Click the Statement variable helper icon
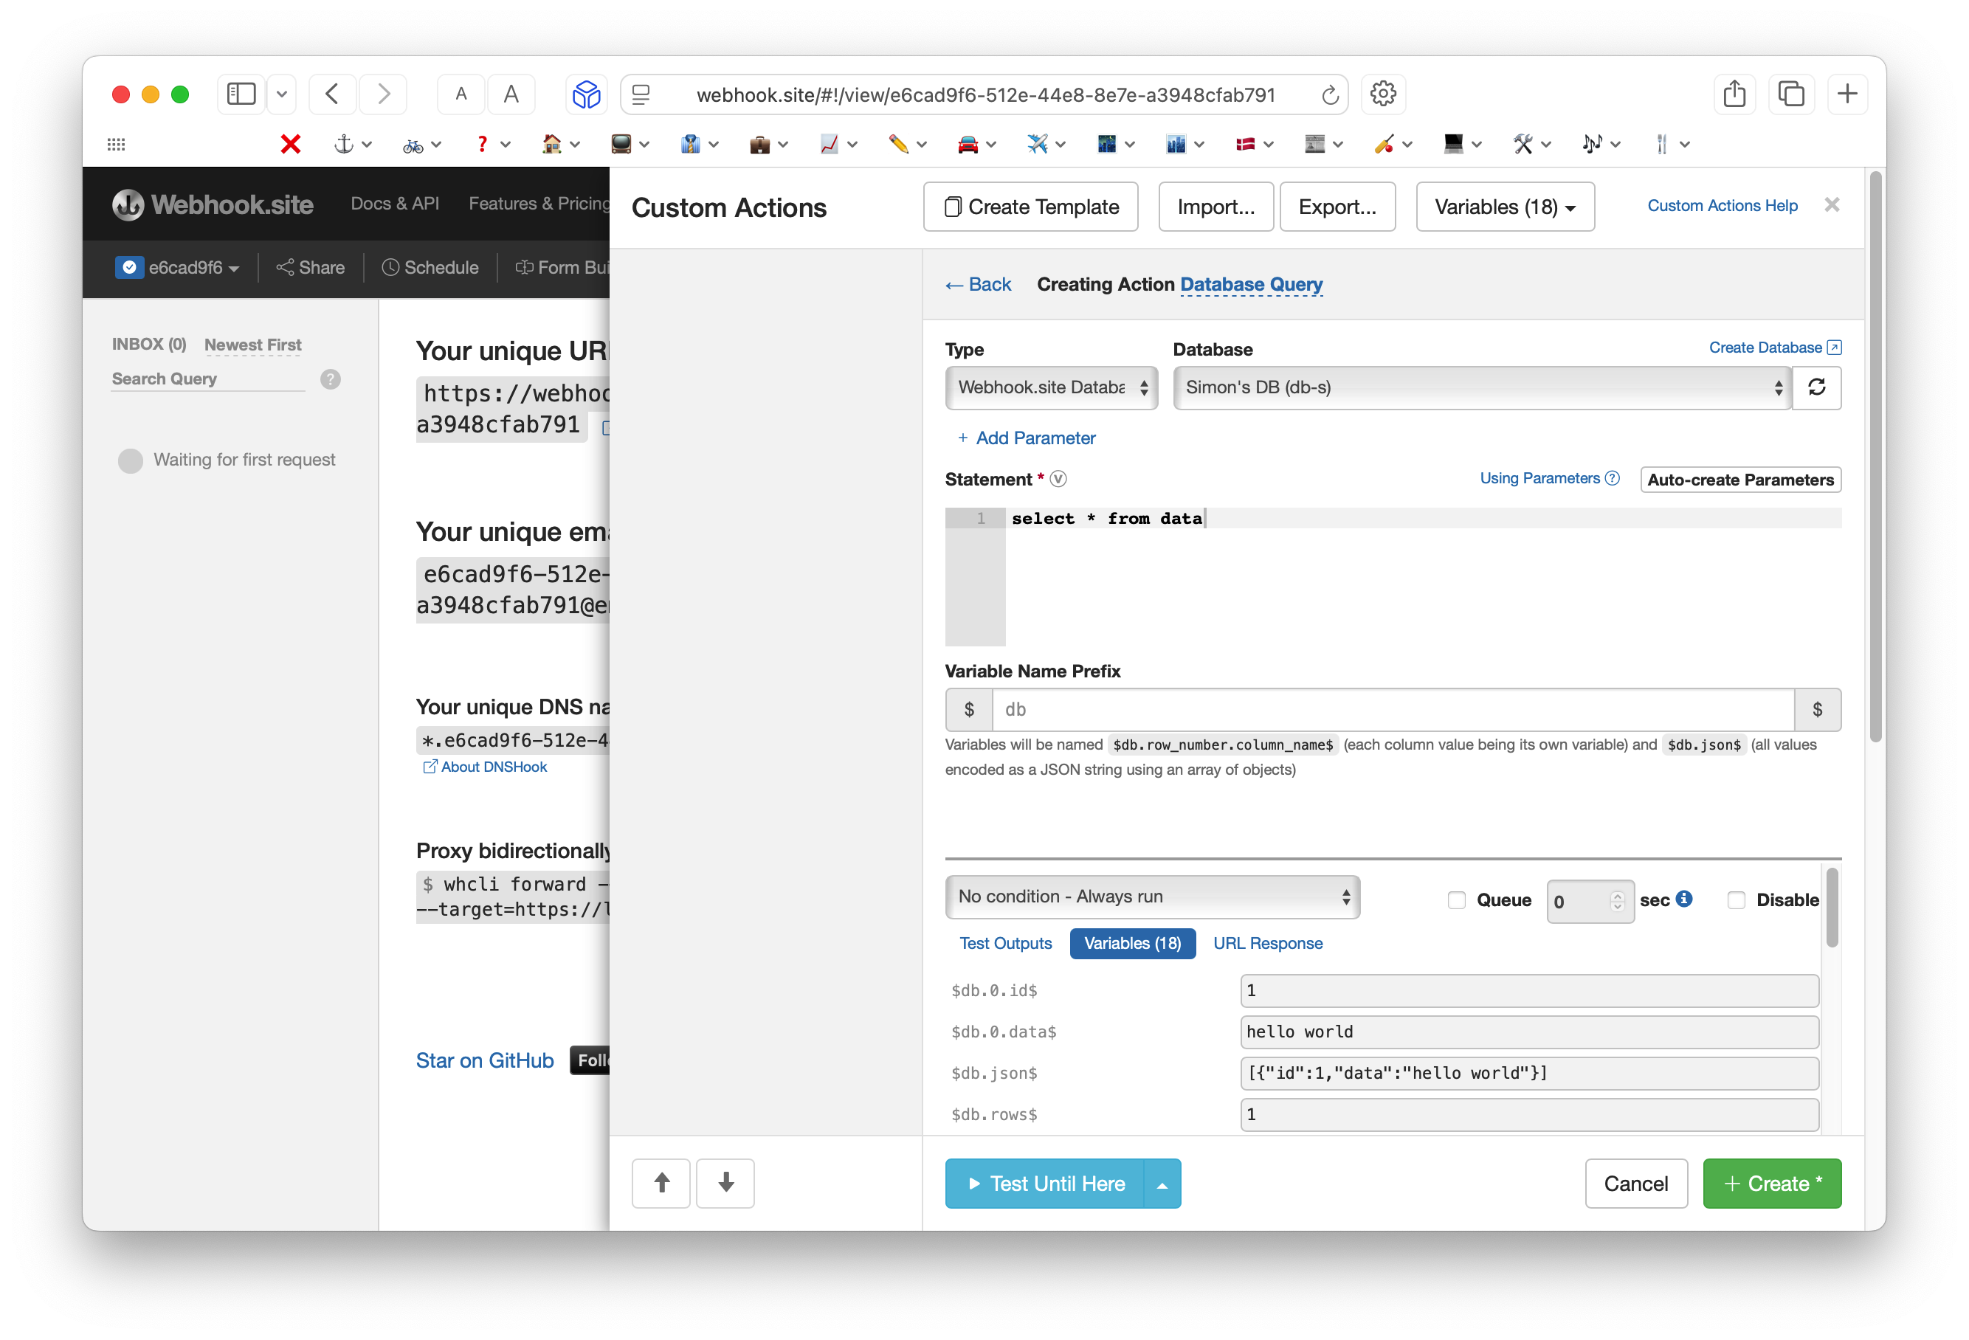1969x1340 pixels. pos(1058,480)
